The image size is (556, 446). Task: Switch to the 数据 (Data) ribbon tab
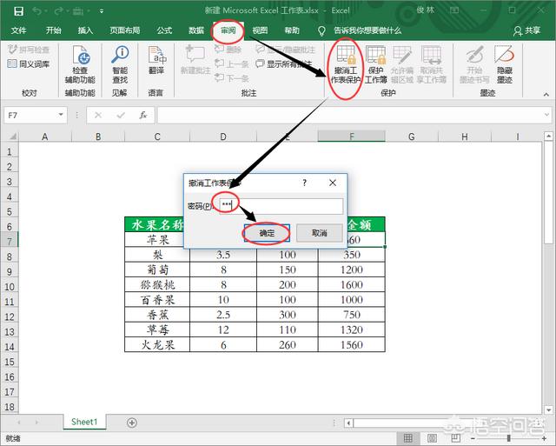[195, 30]
